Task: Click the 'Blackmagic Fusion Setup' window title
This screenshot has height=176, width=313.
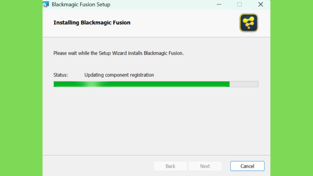Action: tap(81, 4)
